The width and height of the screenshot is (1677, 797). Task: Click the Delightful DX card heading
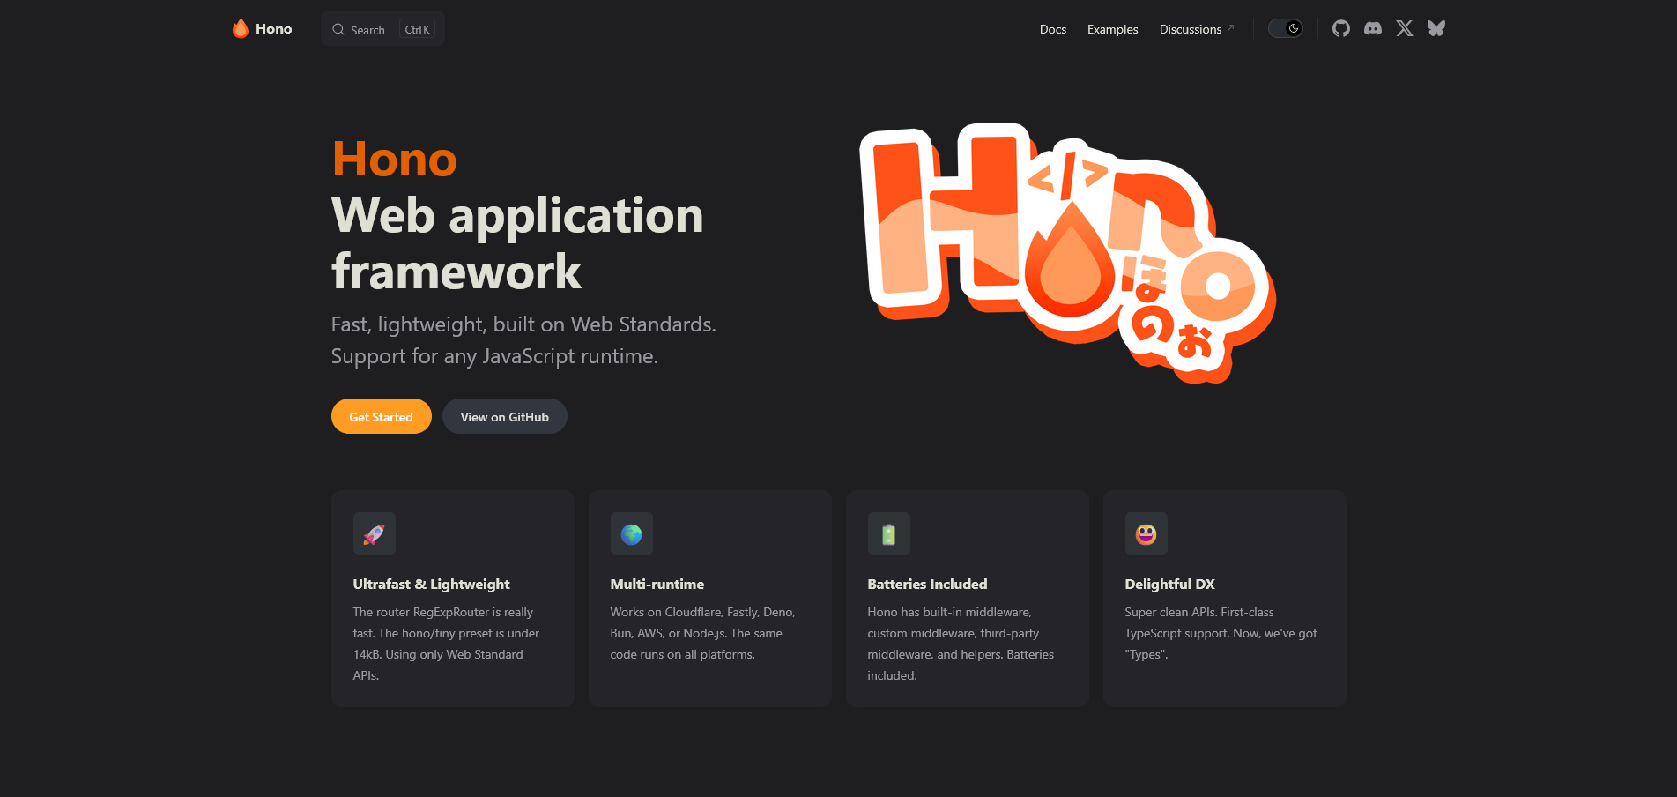(1169, 585)
